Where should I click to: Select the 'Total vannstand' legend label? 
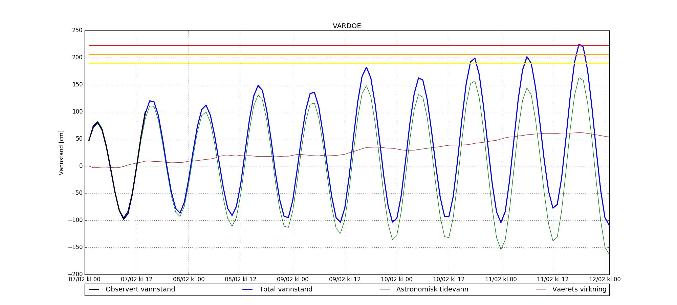point(286,289)
